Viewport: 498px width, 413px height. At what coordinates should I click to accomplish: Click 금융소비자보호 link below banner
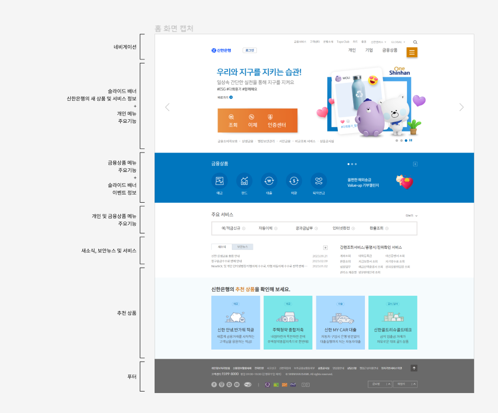(227, 141)
